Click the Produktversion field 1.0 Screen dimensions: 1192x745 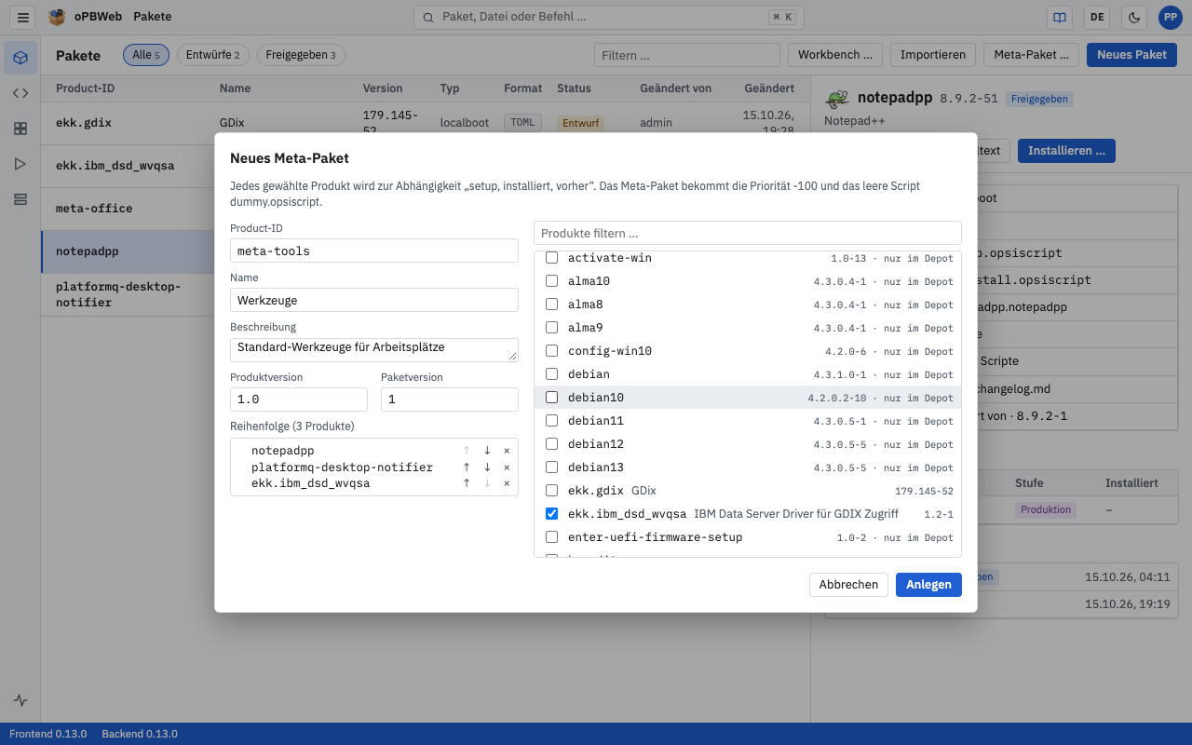(299, 400)
